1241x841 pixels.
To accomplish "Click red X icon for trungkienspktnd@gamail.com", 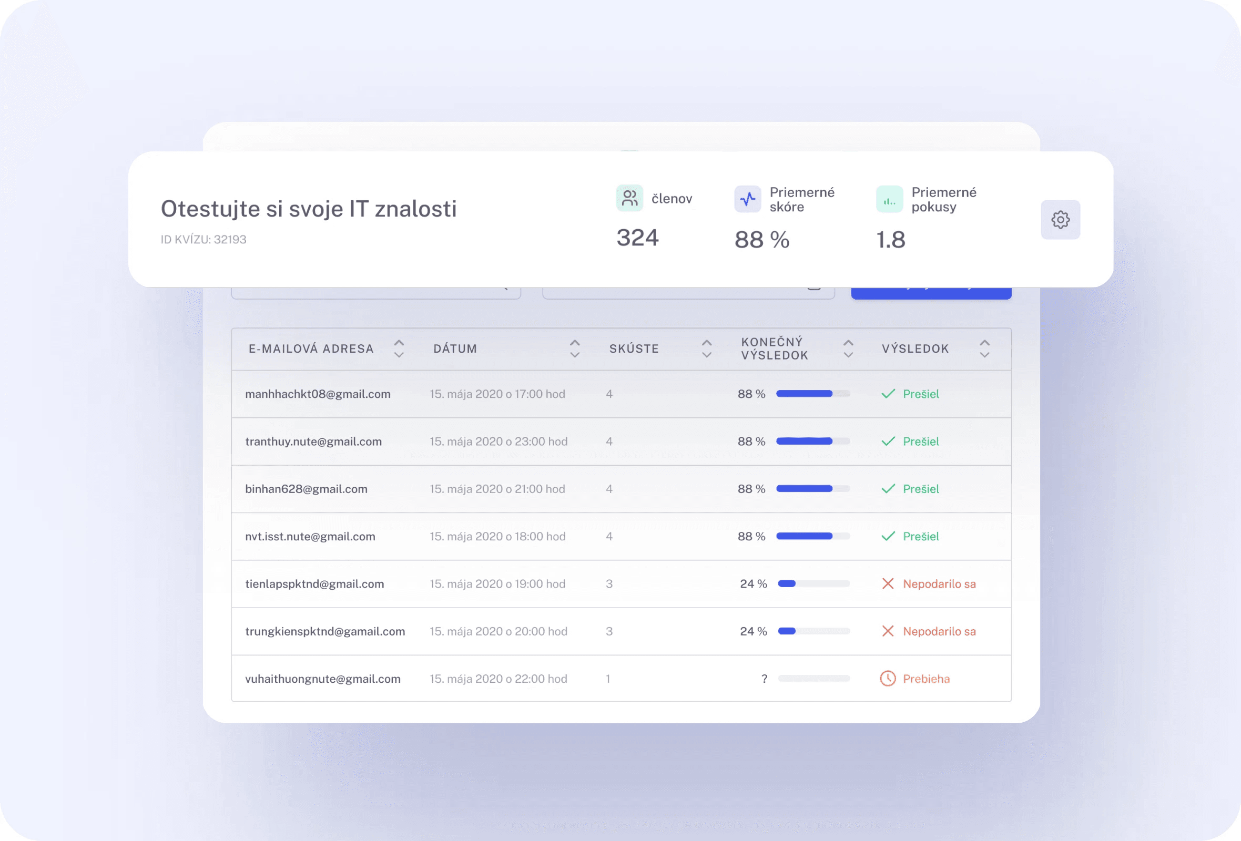I will (x=888, y=631).
